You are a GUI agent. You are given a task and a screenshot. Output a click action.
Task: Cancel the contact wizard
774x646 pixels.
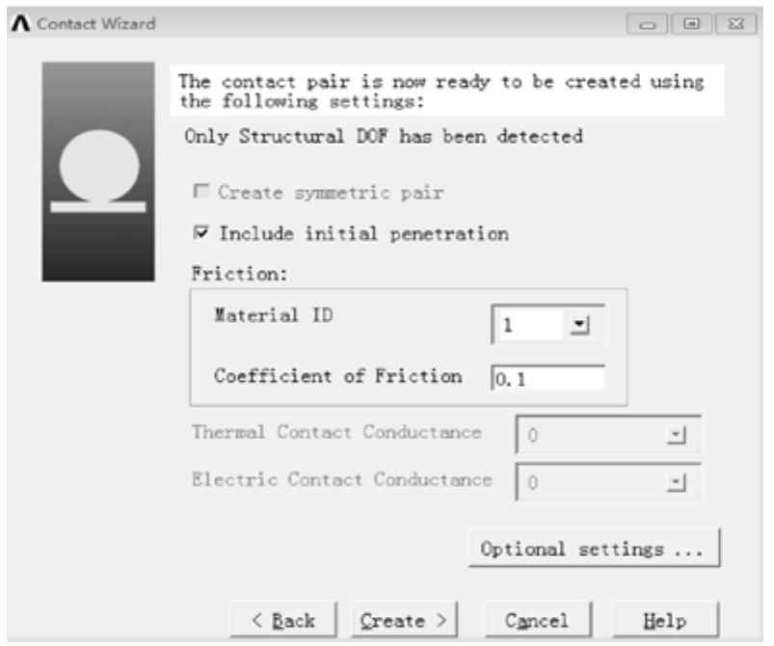click(x=536, y=621)
